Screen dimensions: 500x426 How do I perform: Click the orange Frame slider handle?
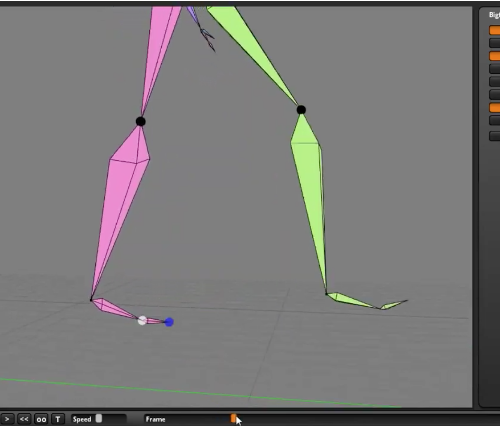pyautogui.click(x=233, y=419)
